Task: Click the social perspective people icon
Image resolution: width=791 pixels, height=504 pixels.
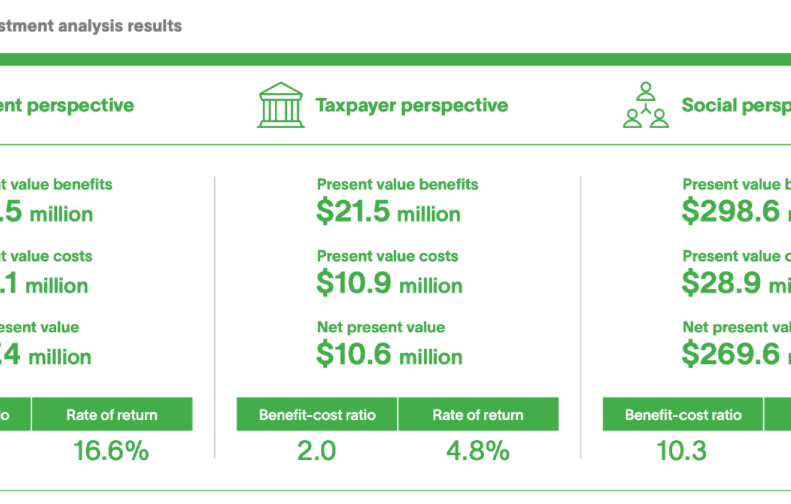Action: pos(645,105)
